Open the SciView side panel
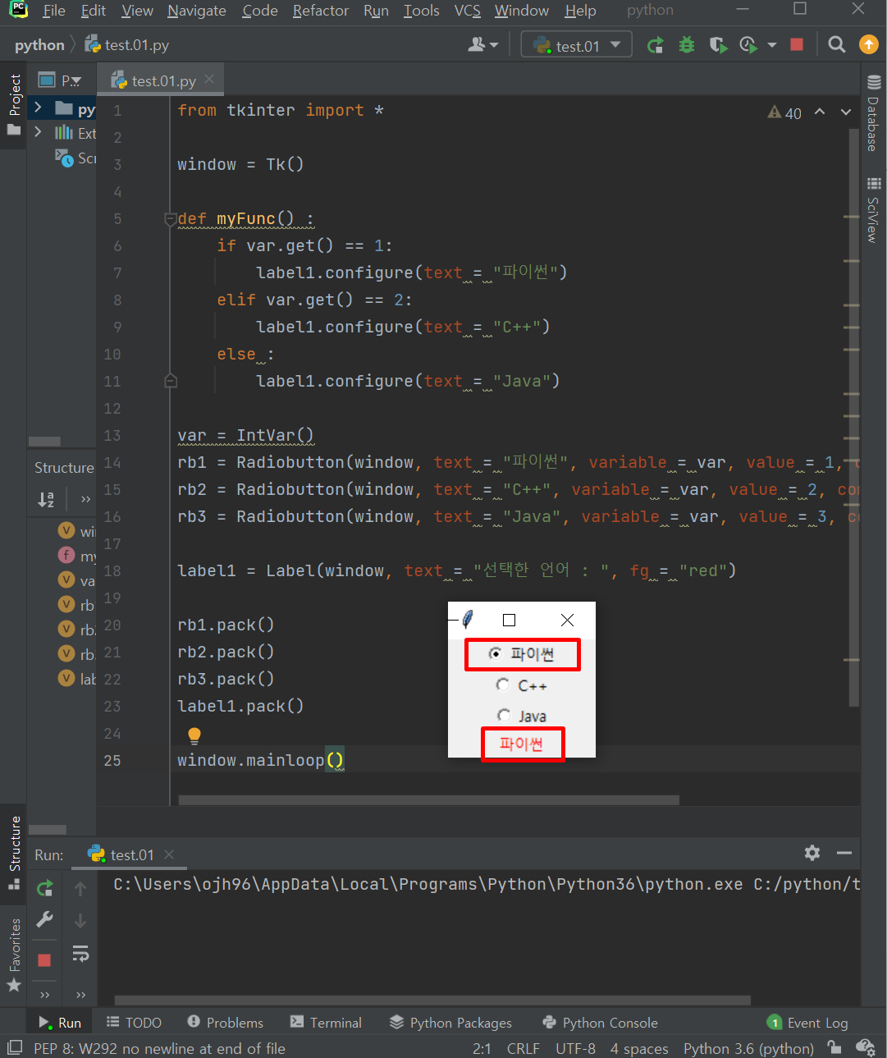Image resolution: width=887 pixels, height=1058 pixels. pyautogui.click(x=873, y=210)
